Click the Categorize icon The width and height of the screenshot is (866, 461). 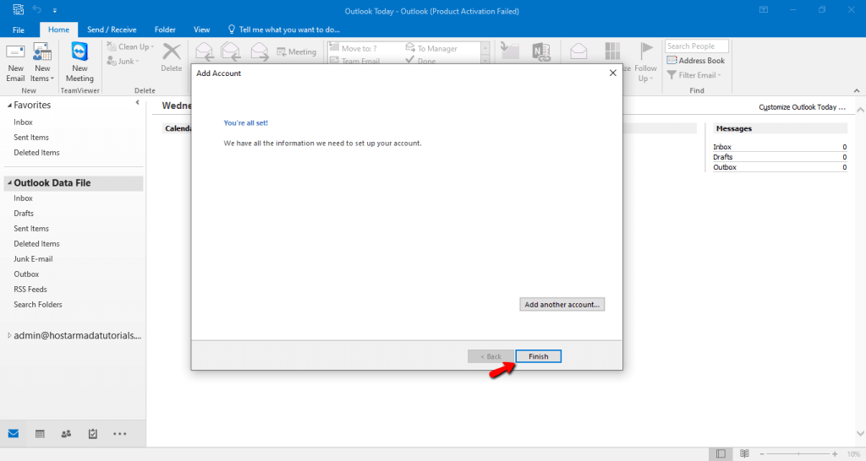coord(612,52)
